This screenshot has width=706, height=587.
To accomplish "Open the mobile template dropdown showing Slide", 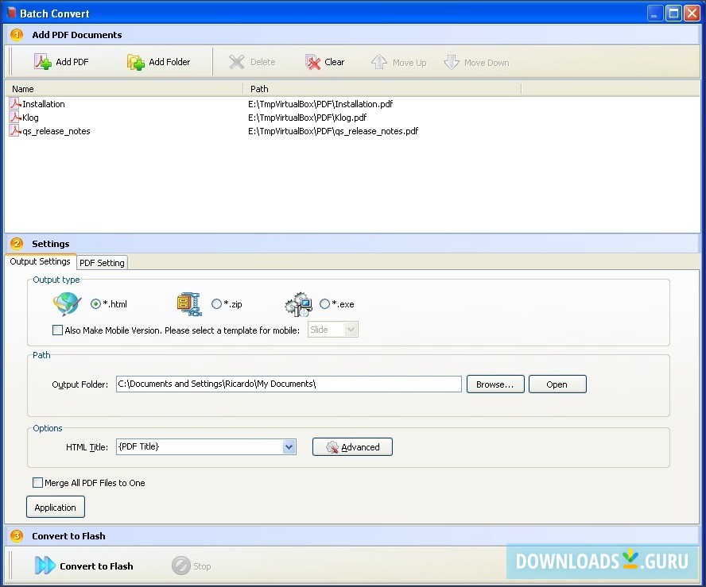I will (351, 329).
